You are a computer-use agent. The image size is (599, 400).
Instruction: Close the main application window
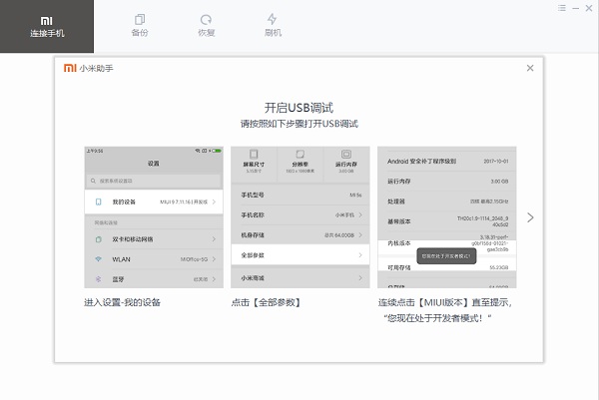589,8
